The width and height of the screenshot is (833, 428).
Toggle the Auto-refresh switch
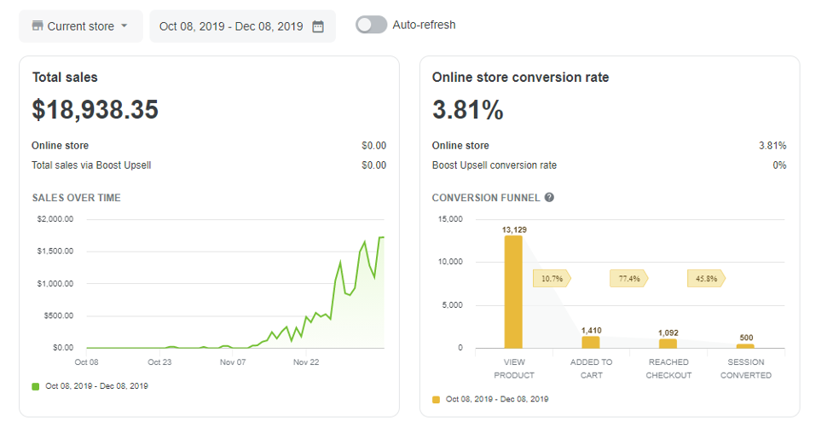[372, 25]
